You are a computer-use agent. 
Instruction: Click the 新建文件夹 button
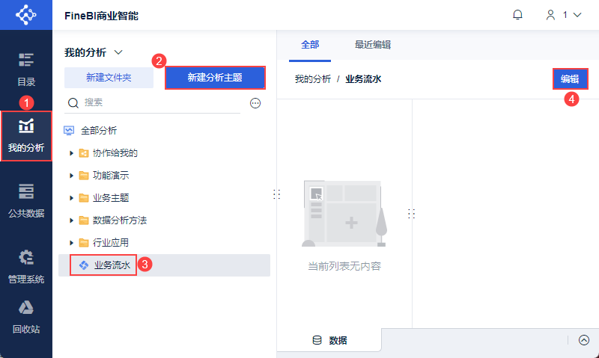click(109, 78)
